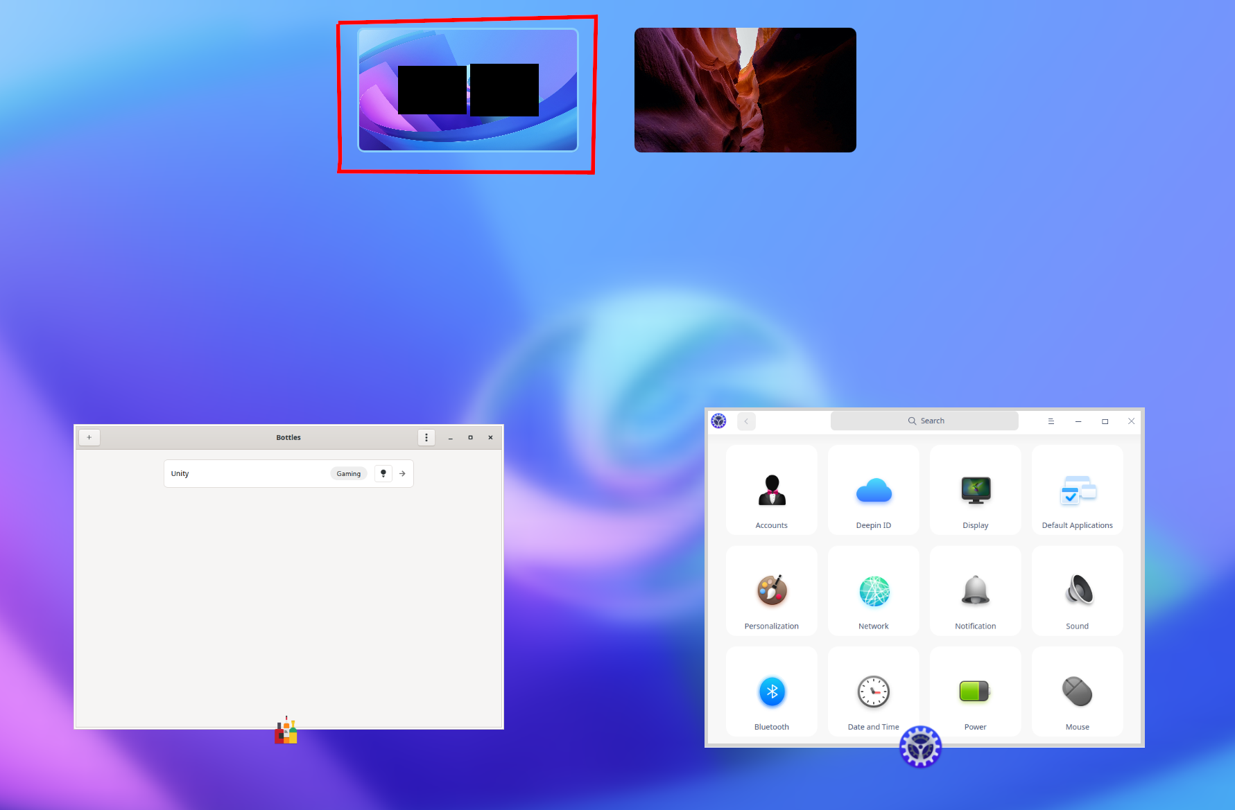Run the Unity bottle via arrow button
This screenshot has width=1235, height=810.
[402, 473]
